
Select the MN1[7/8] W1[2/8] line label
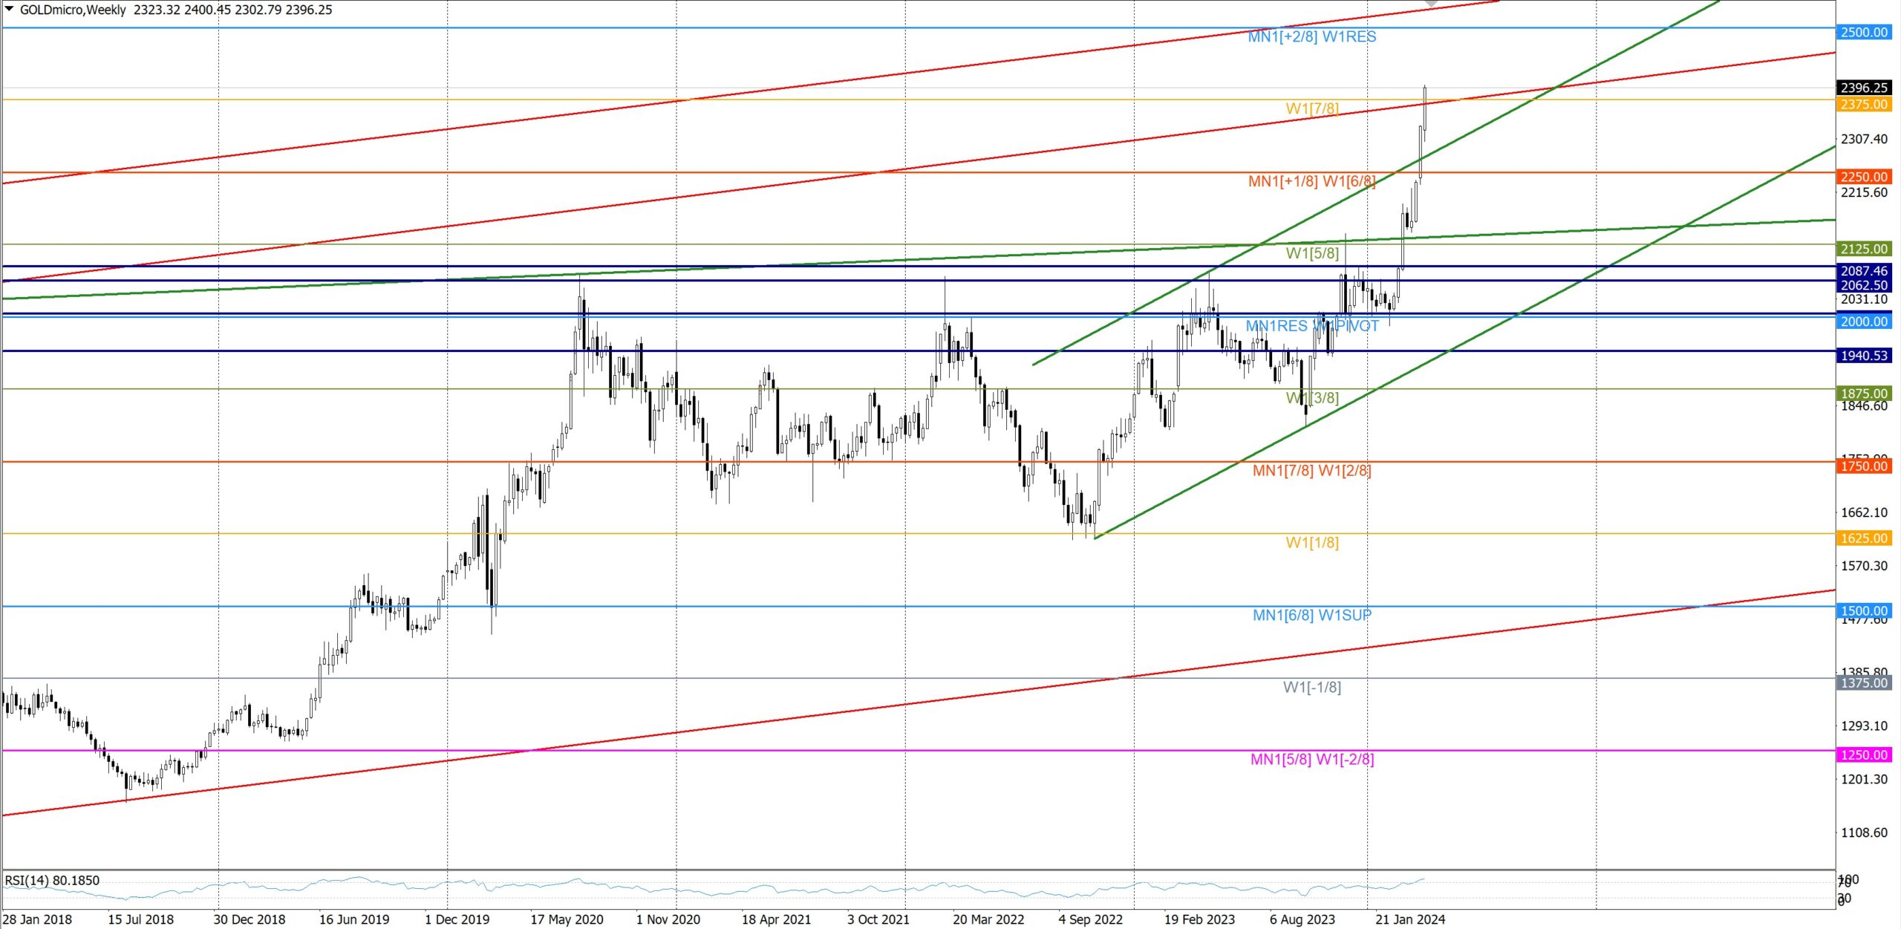[1311, 471]
